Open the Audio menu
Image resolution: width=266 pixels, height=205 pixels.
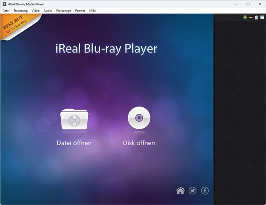coord(48,11)
